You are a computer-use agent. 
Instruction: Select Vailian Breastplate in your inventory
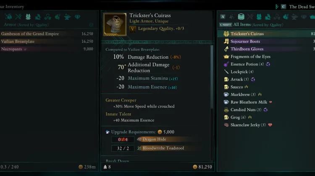47,41
